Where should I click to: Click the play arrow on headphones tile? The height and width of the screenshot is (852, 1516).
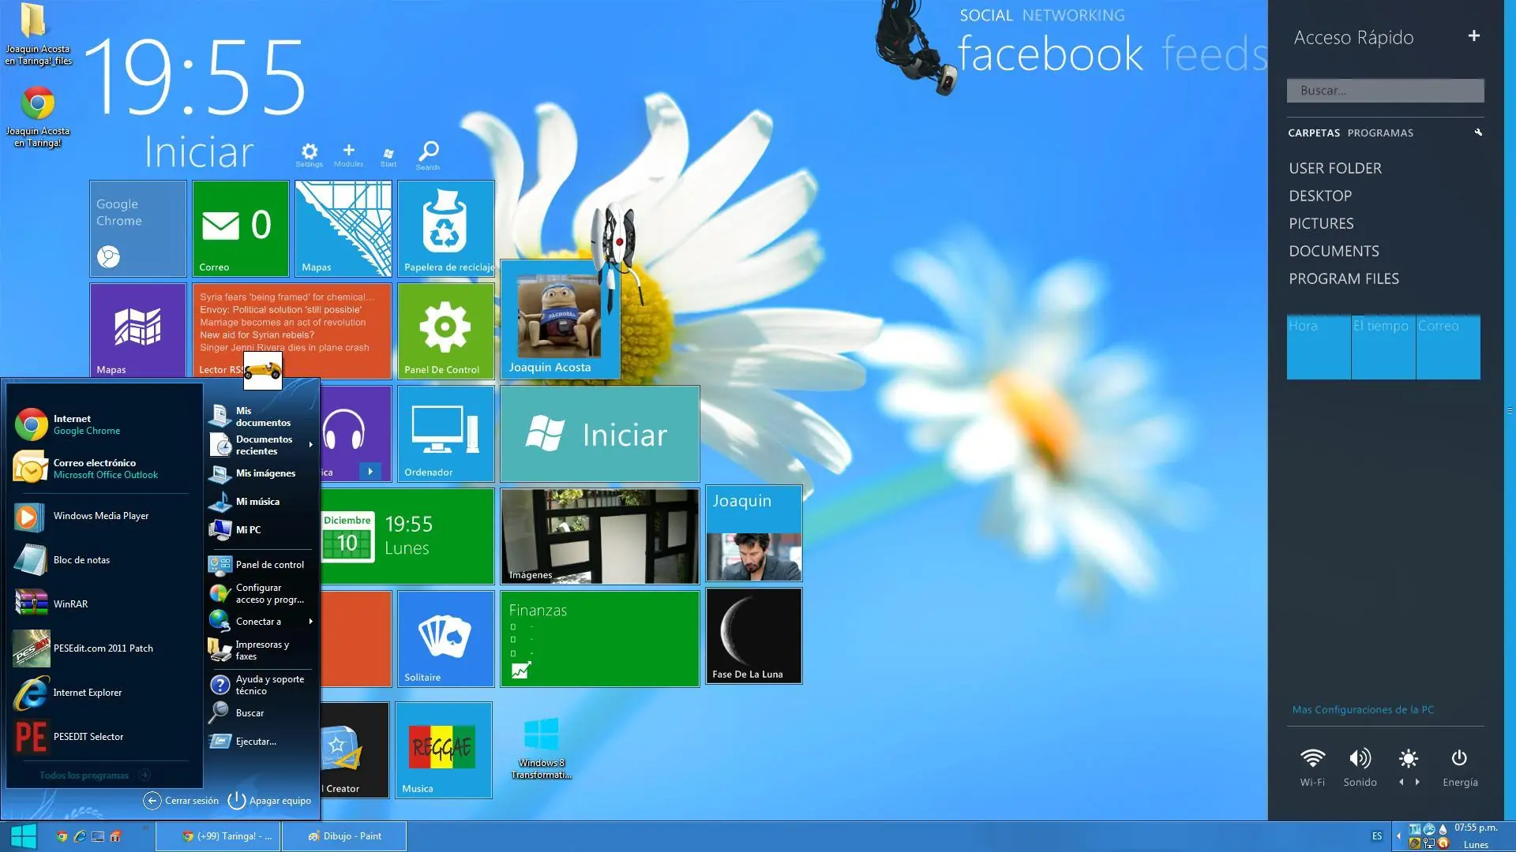click(x=370, y=471)
